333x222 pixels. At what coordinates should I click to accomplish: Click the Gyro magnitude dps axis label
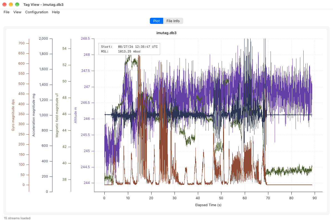coord(13,115)
